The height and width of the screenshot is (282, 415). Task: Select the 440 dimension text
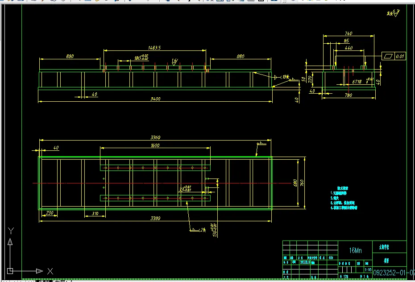tap(349, 48)
